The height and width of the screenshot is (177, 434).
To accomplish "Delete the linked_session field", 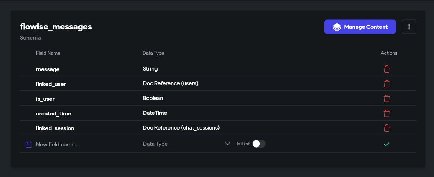I will [386, 128].
